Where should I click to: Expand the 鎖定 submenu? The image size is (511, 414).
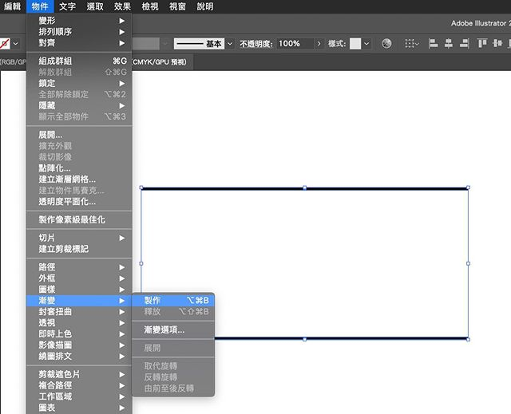(79, 83)
